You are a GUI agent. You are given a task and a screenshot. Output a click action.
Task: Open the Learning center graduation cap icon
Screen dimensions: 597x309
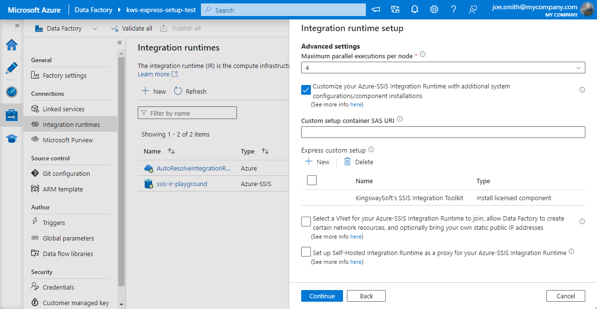coord(12,138)
